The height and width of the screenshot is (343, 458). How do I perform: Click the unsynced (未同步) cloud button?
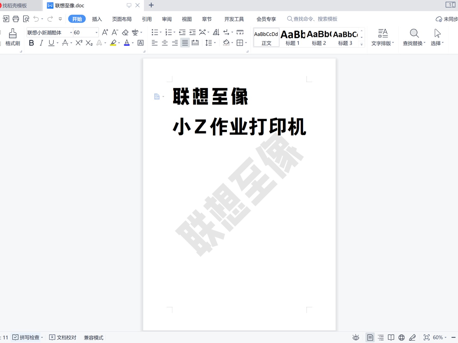pyautogui.click(x=447, y=19)
